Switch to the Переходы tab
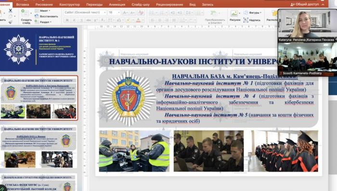 (x=94, y=4)
